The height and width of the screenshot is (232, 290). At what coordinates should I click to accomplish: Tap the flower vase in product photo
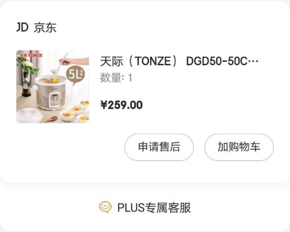tap(26, 83)
